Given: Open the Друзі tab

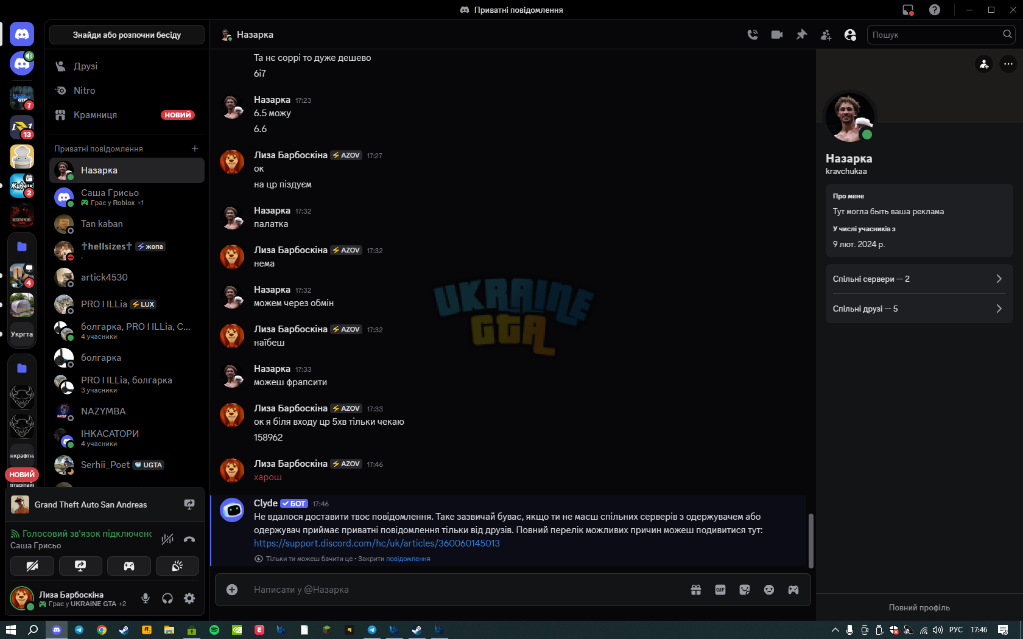Looking at the screenshot, I should click(127, 66).
